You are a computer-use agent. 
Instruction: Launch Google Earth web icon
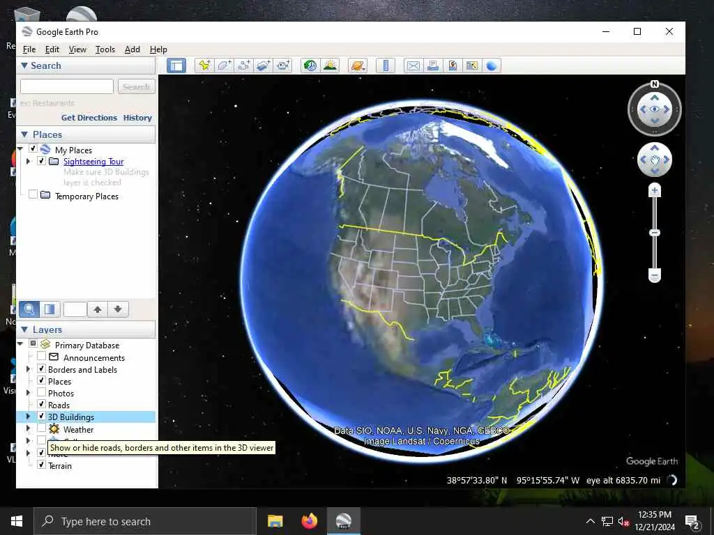click(492, 65)
